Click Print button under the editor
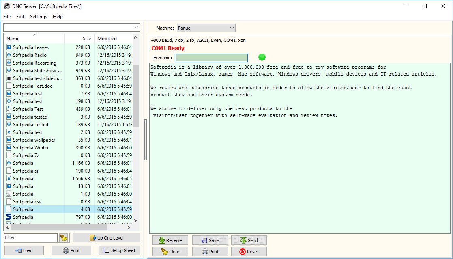Screen dimensions: 453x259 click(210, 251)
